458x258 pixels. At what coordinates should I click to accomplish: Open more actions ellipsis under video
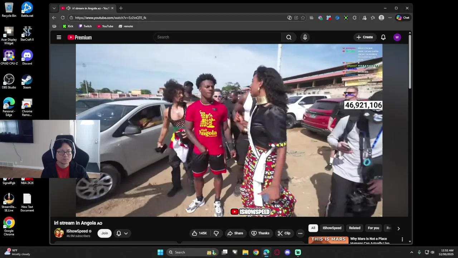(x=300, y=233)
